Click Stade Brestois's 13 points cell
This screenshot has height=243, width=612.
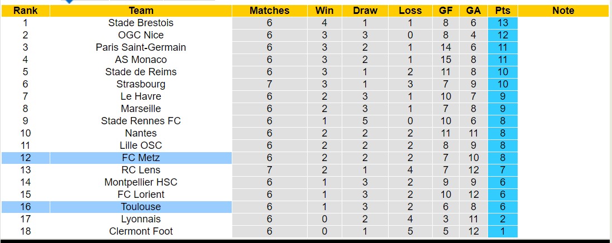pos(503,23)
